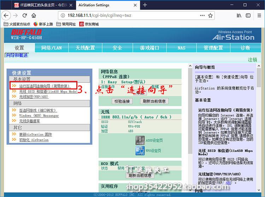The width and height of the screenshot is (265, 197).
Task: Click the browser forward arrow
Action: [x=16, y=16]
